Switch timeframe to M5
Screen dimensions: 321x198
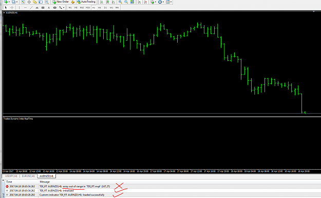[x=76, y=8]
